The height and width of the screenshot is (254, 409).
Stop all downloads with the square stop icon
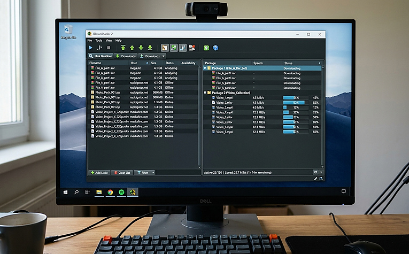click(109, 48)
